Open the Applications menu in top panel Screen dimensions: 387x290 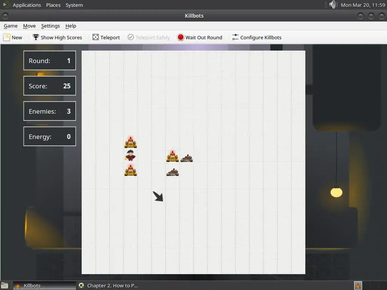[27, 5]
